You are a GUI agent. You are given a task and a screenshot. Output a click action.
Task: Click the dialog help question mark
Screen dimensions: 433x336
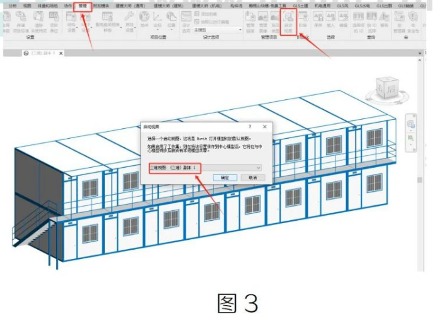point(250,126)
